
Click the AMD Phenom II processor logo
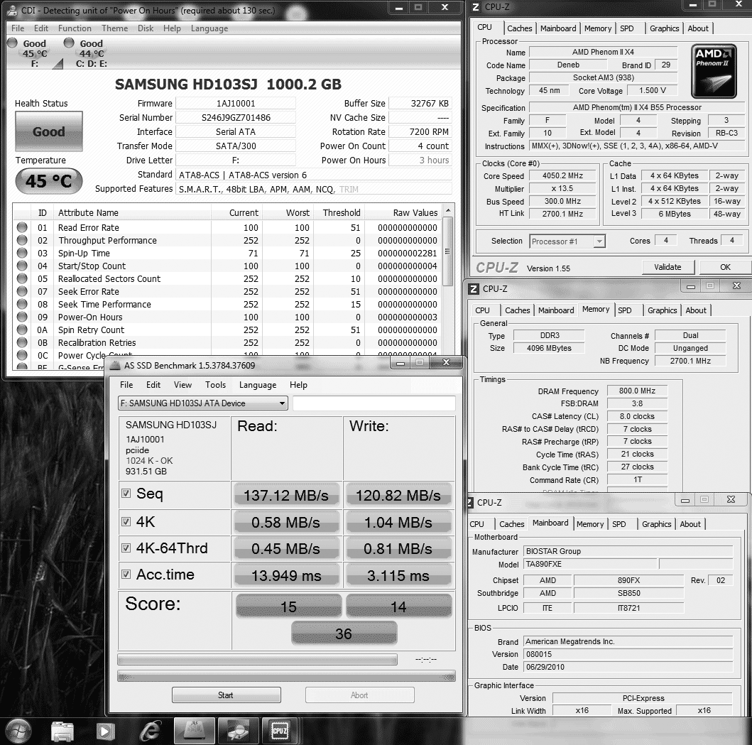click(x=714, y=71)
